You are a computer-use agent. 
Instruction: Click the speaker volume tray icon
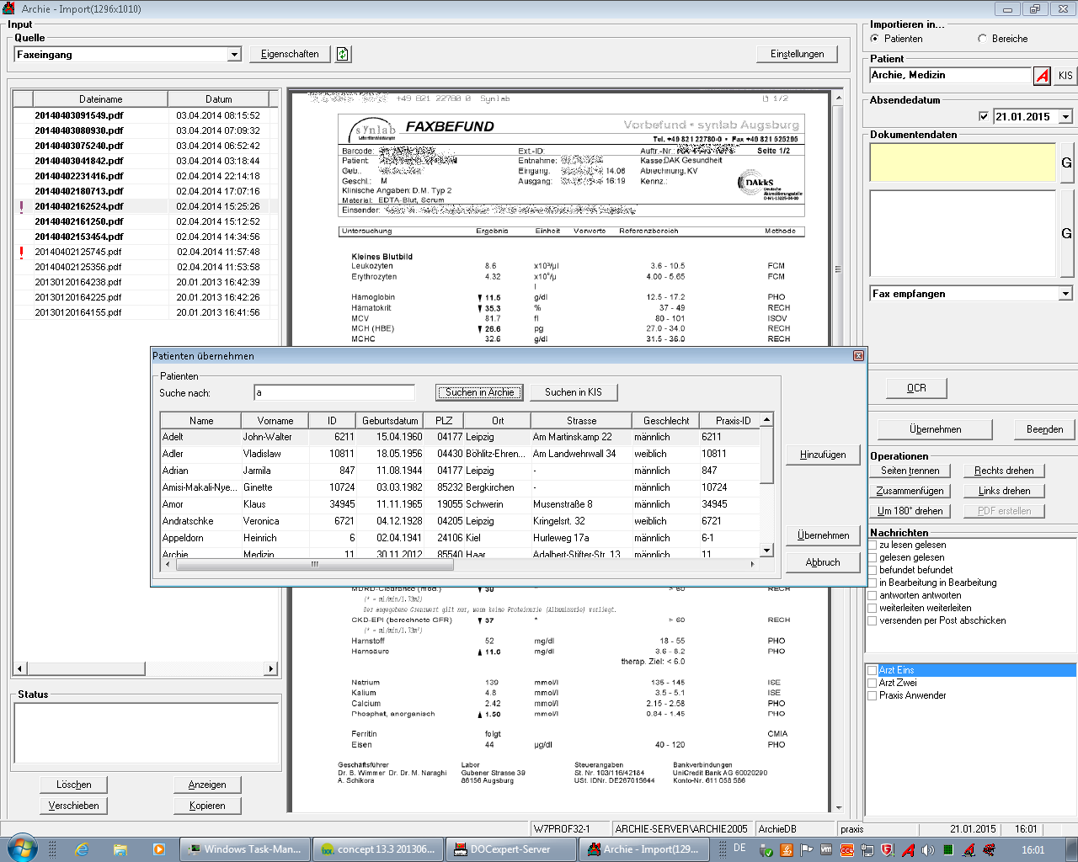click(927, 850)
